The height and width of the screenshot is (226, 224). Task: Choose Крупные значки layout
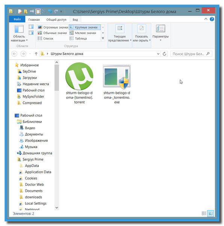[85, 27]
